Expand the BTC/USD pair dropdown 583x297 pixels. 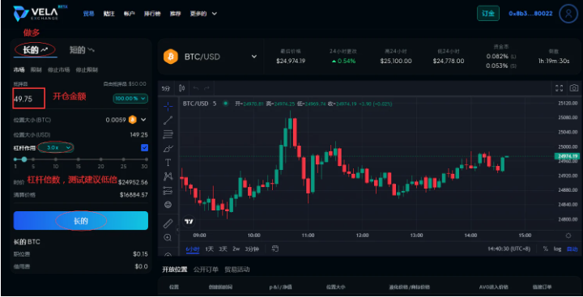(254, 57)
